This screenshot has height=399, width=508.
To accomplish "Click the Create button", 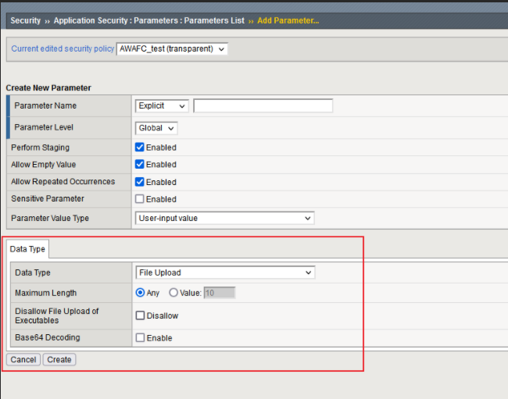I will pyautogui.click(x=59, y=360).
